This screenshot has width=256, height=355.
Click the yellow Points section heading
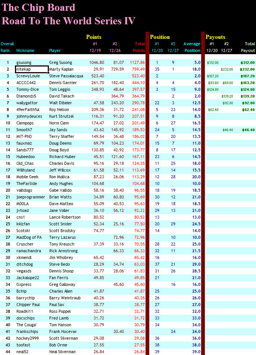click(x=94, y=37)
